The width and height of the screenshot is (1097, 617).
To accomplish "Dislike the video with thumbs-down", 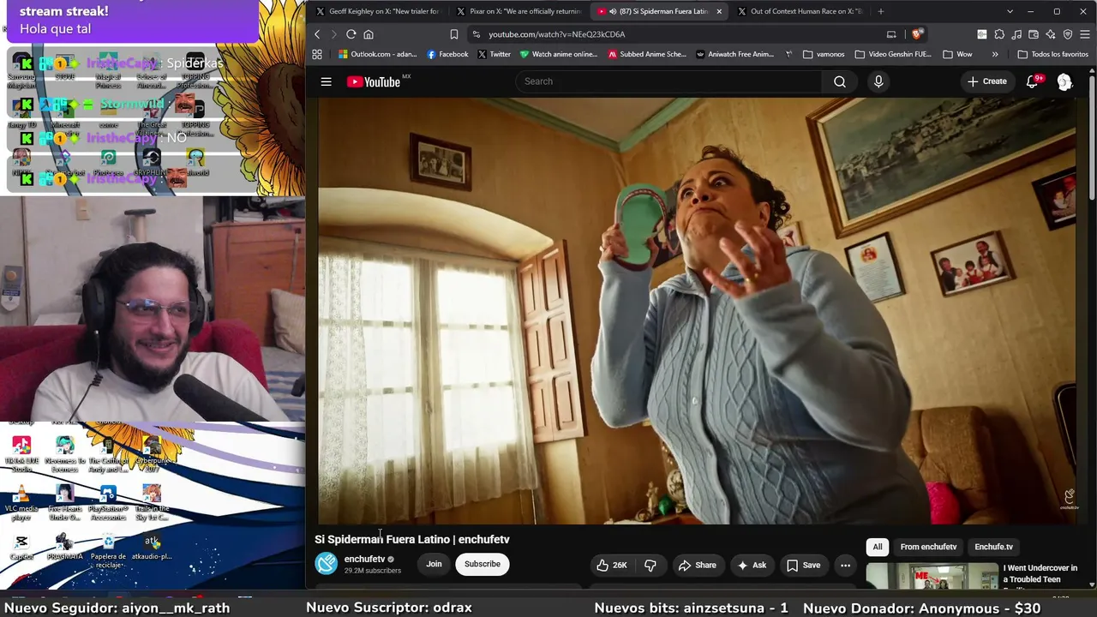I will 650,565.
